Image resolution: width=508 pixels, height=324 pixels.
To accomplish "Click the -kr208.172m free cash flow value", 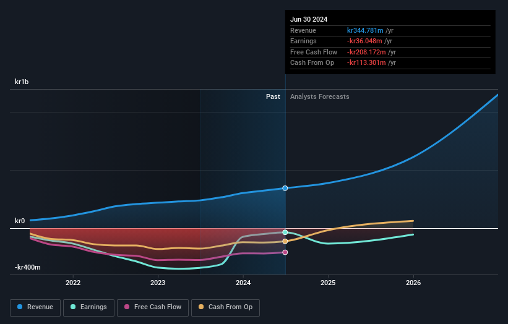I will [x=366, y=52].
